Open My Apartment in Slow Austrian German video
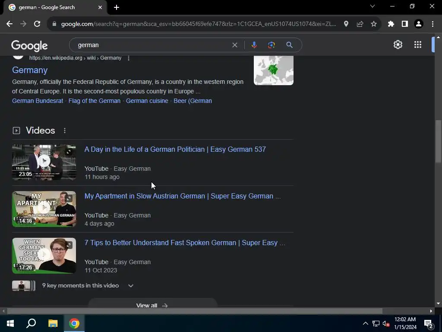 pyautogui.click(x=183, y=196)
